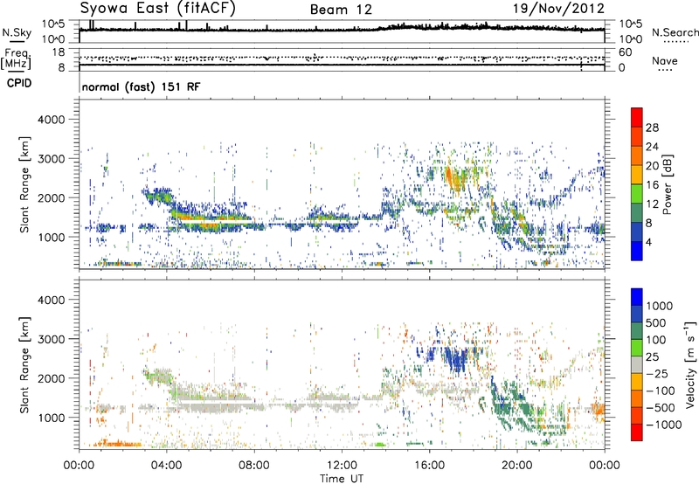Click the 'Syowa East (fitACF)' title
The height and width of the screenshot is (484, 699).
click(158, 8)
